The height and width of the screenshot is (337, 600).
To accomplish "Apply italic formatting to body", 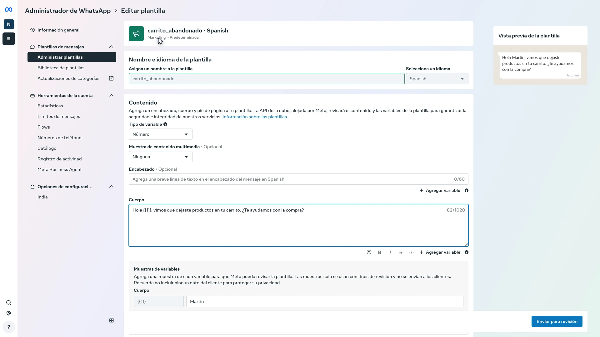I will point(390,252).
